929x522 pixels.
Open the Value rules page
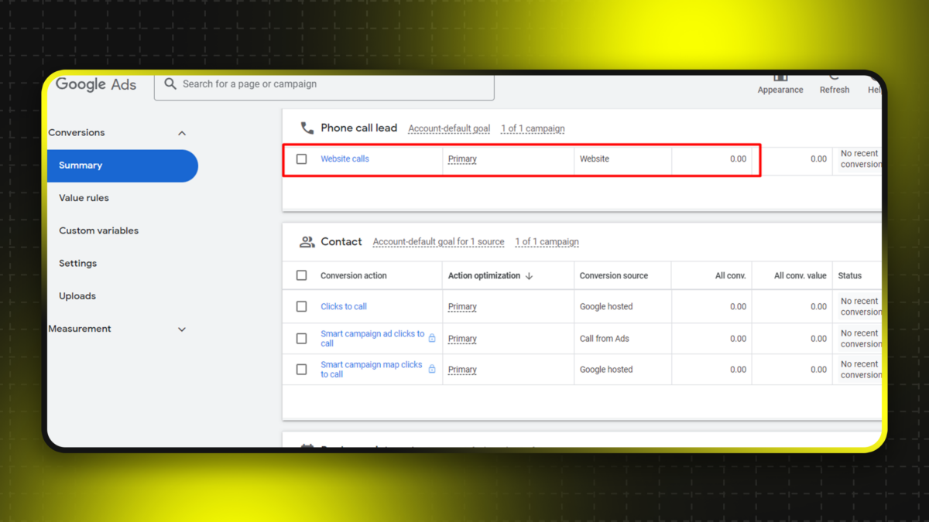pyautogui.click(x=84, y=198)
